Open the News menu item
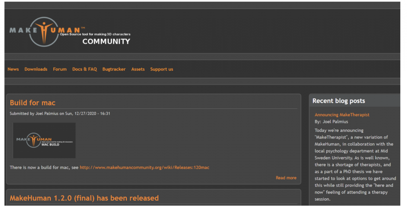The height and width of the screenshot is (209, 407). point(13,69)
